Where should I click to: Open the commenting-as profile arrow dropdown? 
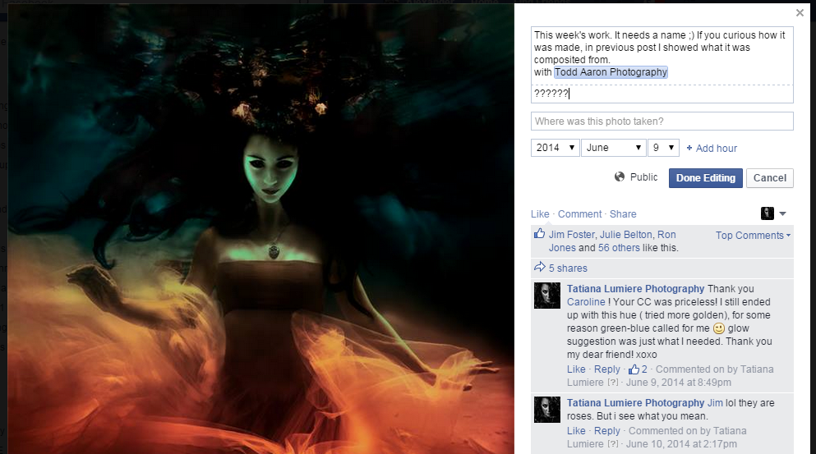(x=782, y=213)
